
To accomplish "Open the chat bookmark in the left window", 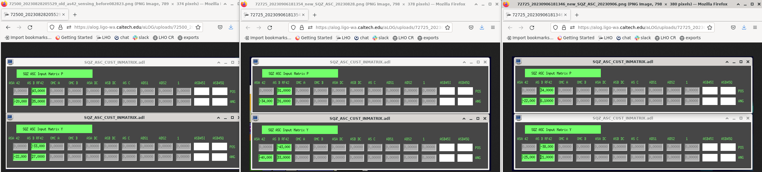I will [x=122, y=37].
